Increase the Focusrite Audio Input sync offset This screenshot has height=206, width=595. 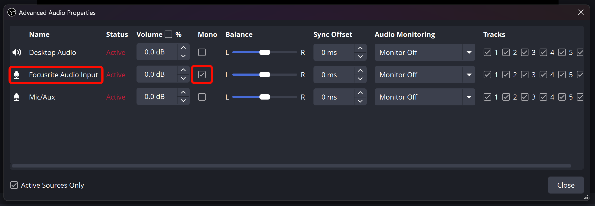tap(360, 70)
